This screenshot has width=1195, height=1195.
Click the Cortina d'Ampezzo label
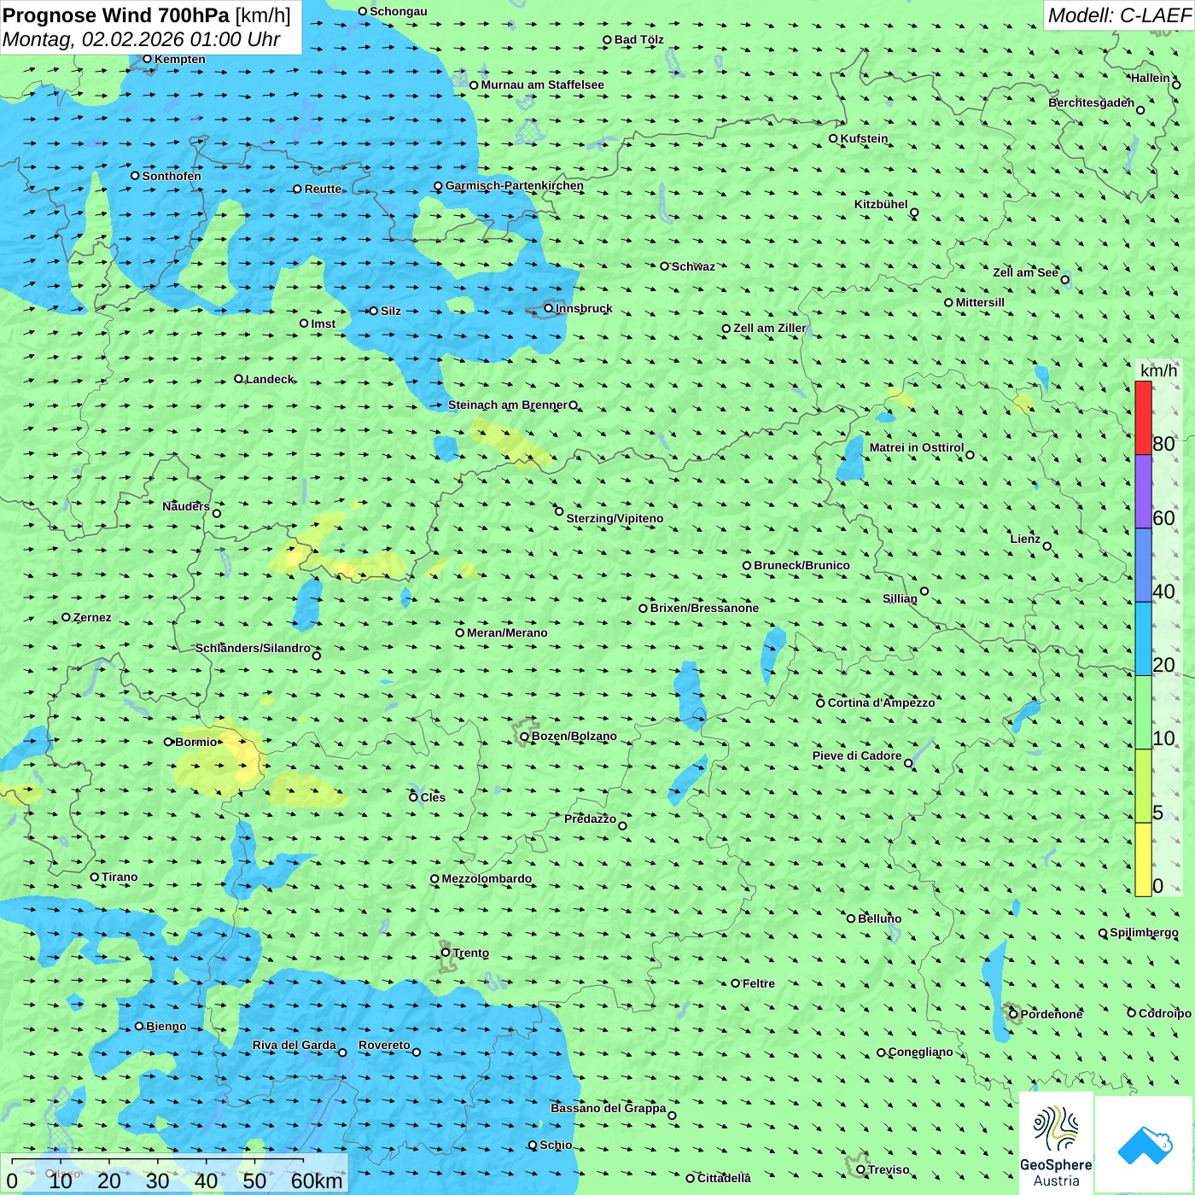coord(882,702)
